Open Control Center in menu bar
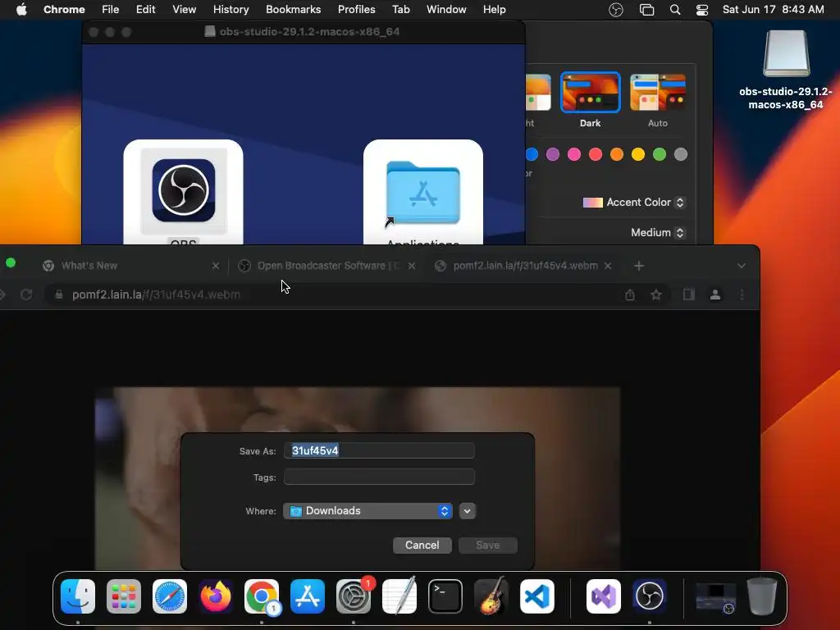 702,10
